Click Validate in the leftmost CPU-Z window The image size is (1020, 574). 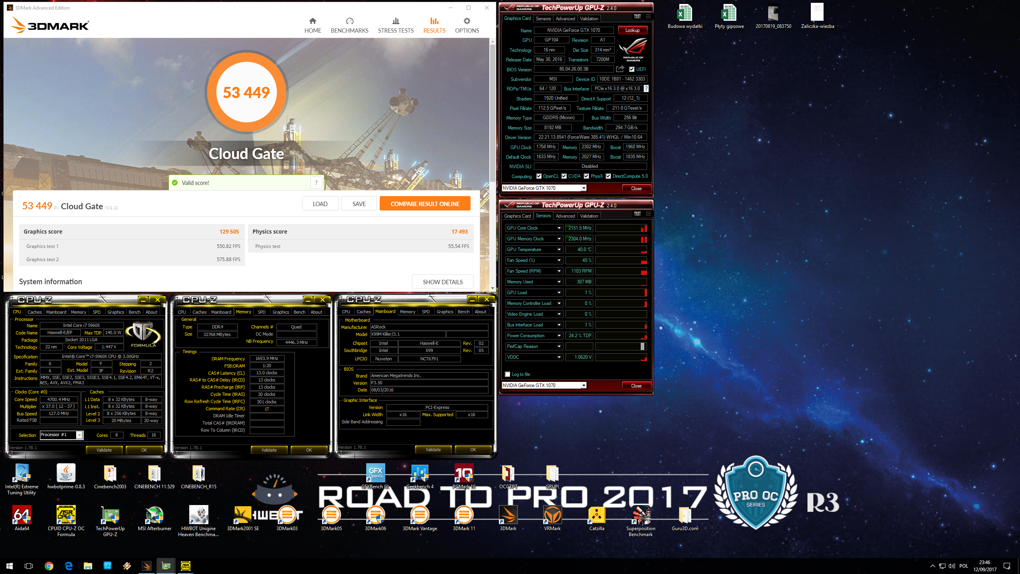(x=104, y=450)
